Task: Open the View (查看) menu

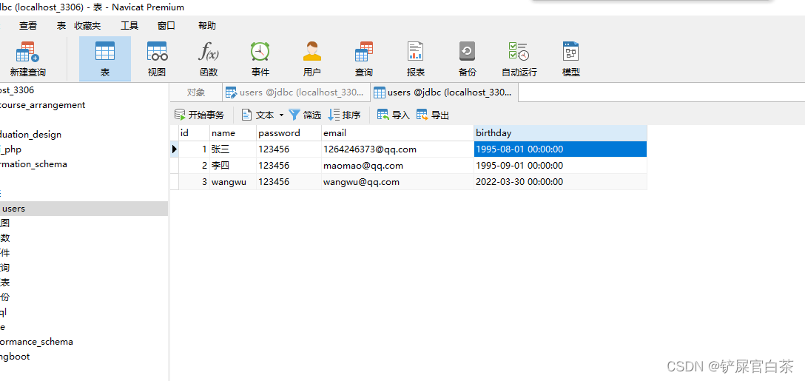Action: click(x=28, y=26)
